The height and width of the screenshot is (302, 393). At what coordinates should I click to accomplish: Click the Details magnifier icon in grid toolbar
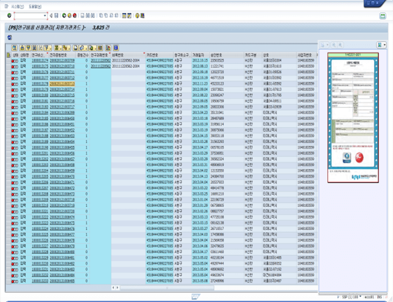[14, 47]
